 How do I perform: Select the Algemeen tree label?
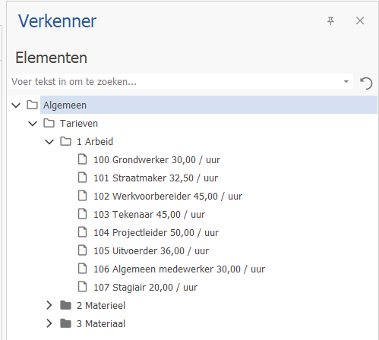pos(65,105)
